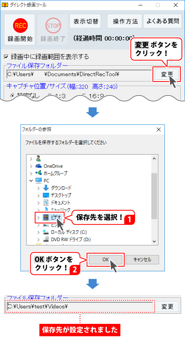Click the OK button in folder dialog
The image size is (185, 337).
pos(106,259)
